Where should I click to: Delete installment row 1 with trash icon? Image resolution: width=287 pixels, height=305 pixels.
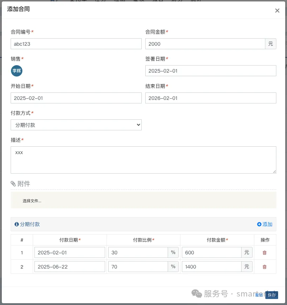[265, 253]
